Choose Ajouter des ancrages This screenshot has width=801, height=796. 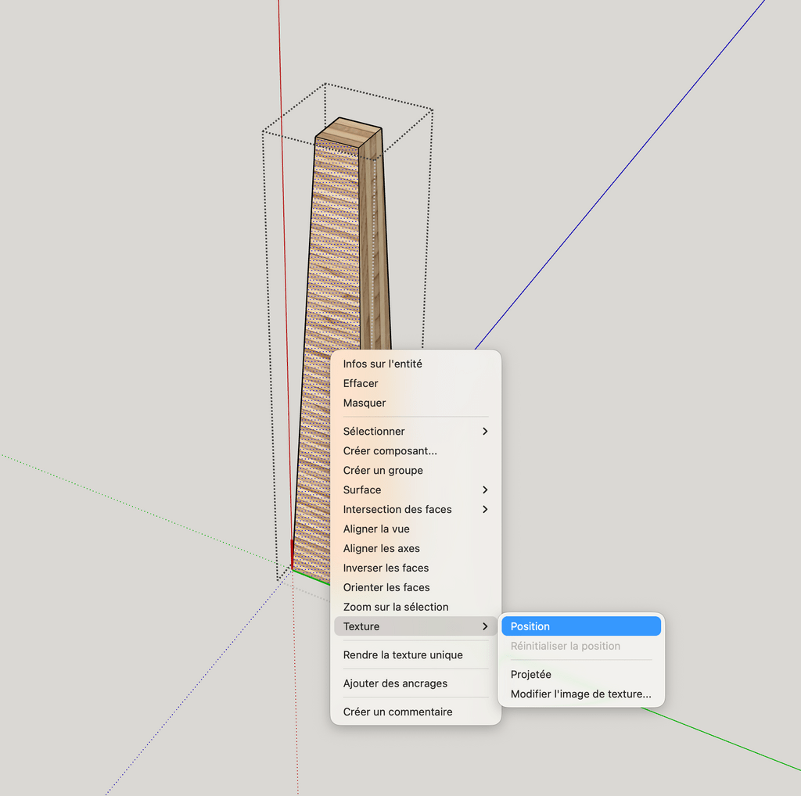click(395, 683)
